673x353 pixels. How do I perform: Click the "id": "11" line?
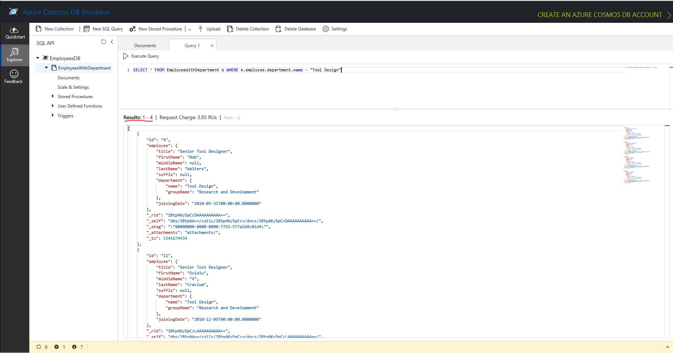[159, 256]
